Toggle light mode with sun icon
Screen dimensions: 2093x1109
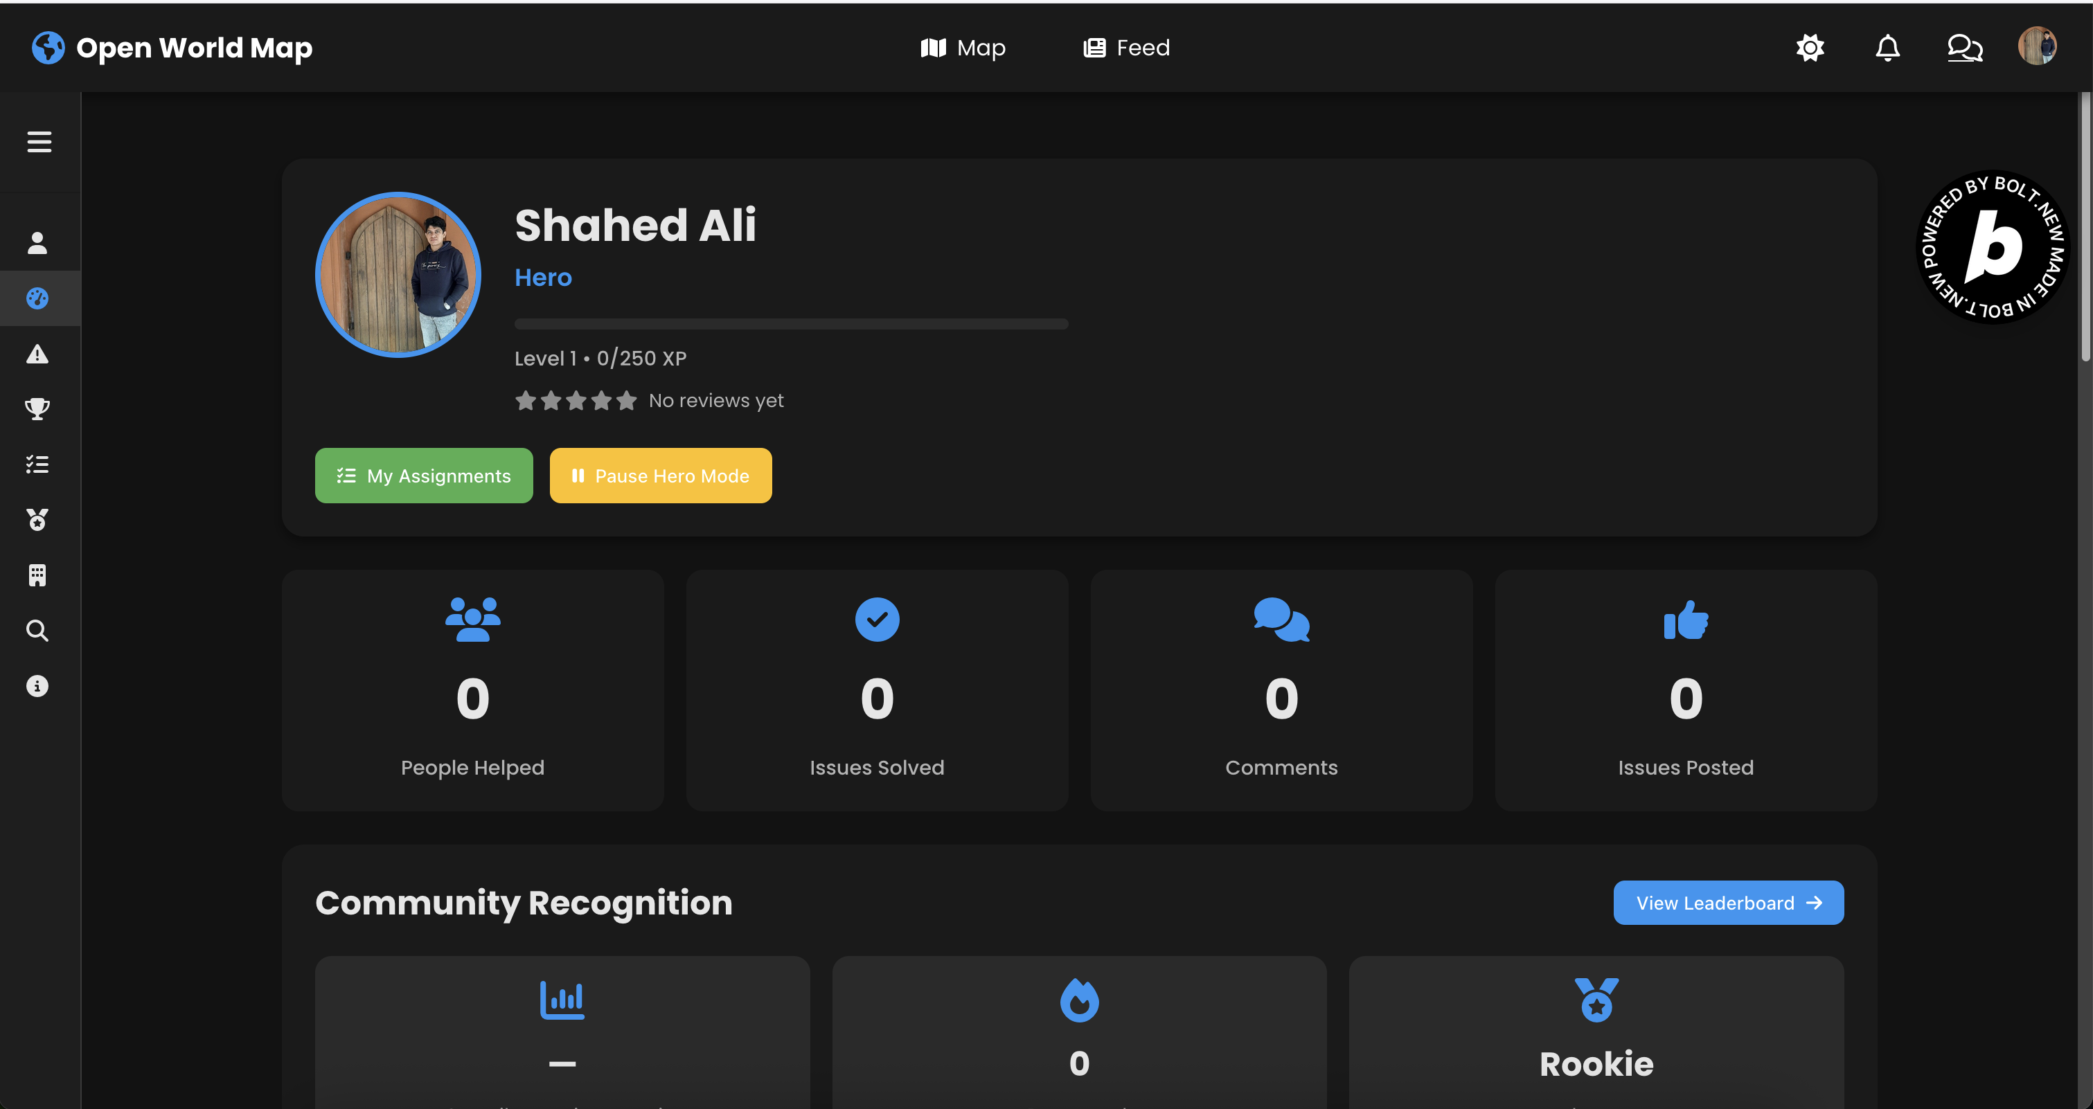point(1810,48)
